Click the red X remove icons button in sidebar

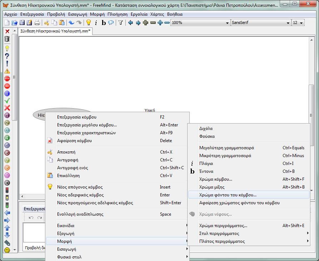(x=8, y=31)
